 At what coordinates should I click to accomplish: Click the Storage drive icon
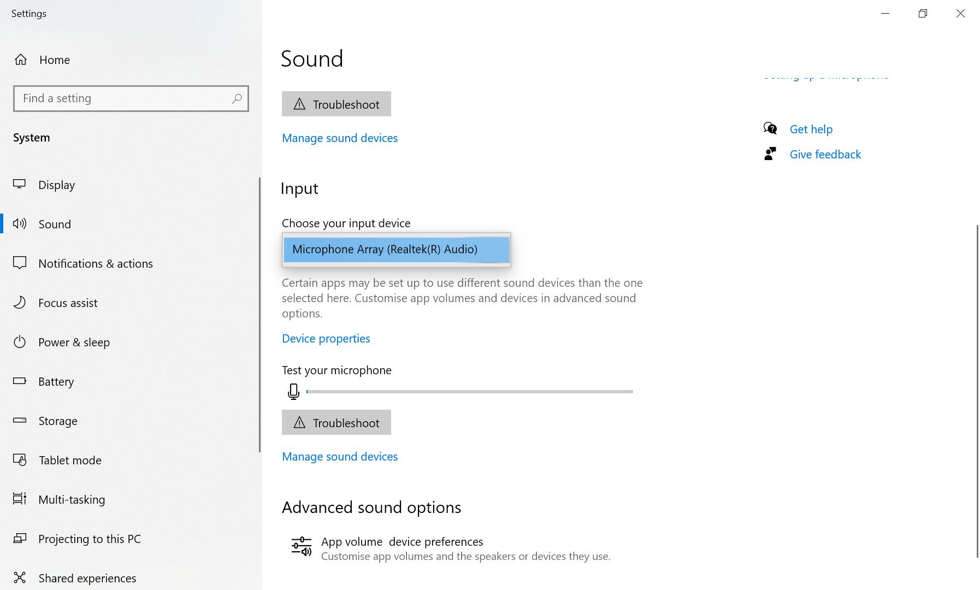click(20, 421)
